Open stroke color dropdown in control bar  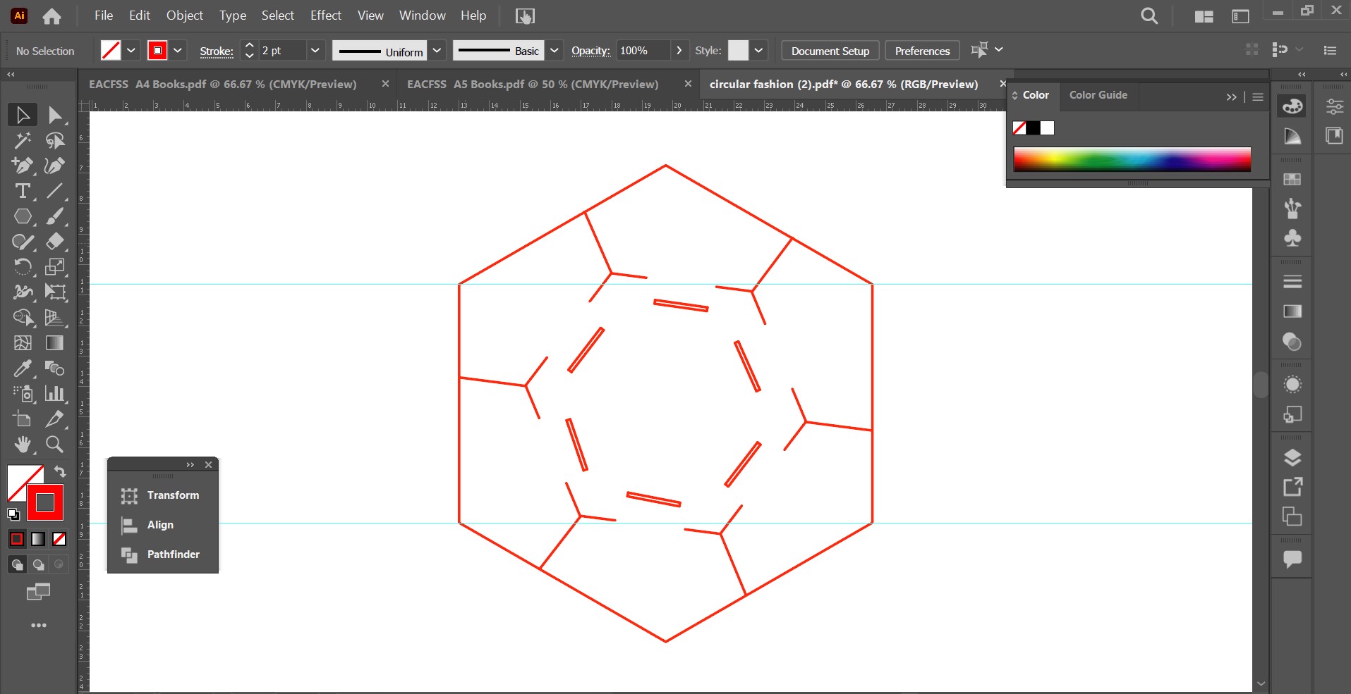pyautogui.click(x=178, y=51)
